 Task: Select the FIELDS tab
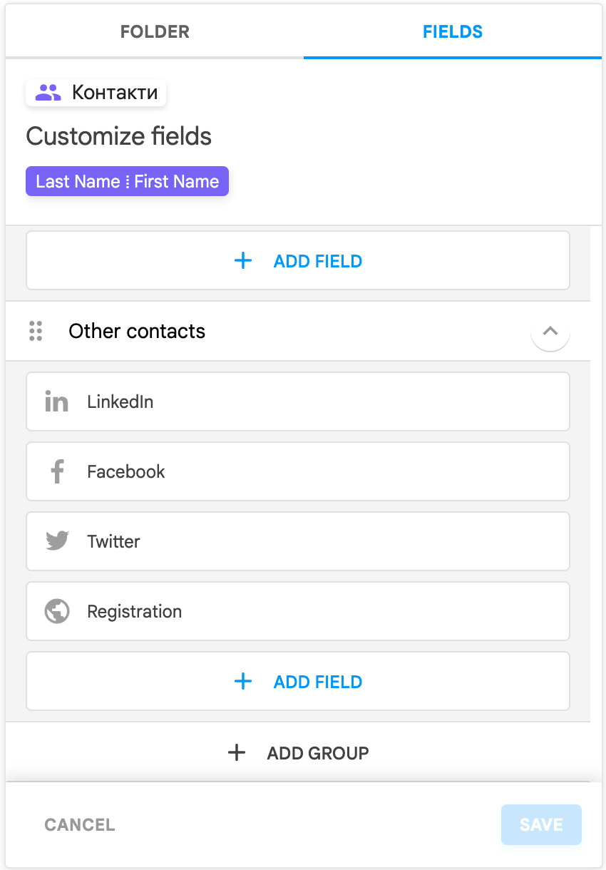452,31
